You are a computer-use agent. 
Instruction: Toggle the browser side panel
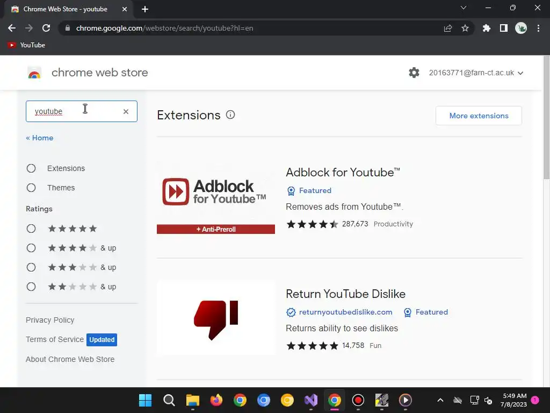pyautogui.click(x=504, y=28)
